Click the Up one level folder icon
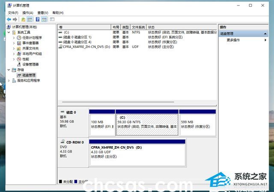This screenshot has height=192, width=274. pos(23,19)
